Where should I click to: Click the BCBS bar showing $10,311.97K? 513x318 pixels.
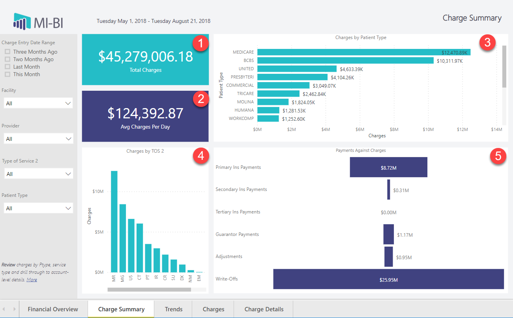point(345,60)
